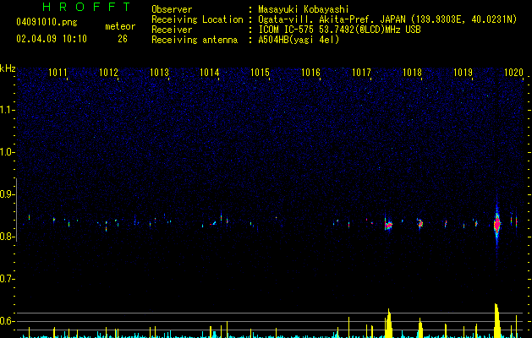Click the time marker 1014
Viewport: 532px width, 338px height.
tap(210, 73)
